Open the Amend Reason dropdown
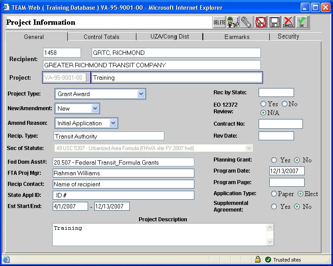333x266 pixels. [x=113, y=123]
